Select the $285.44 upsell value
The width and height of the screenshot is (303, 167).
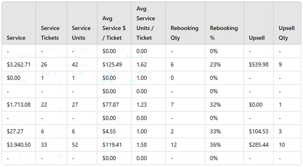259,144
